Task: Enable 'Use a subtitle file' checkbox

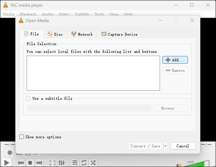Action: 28,99
